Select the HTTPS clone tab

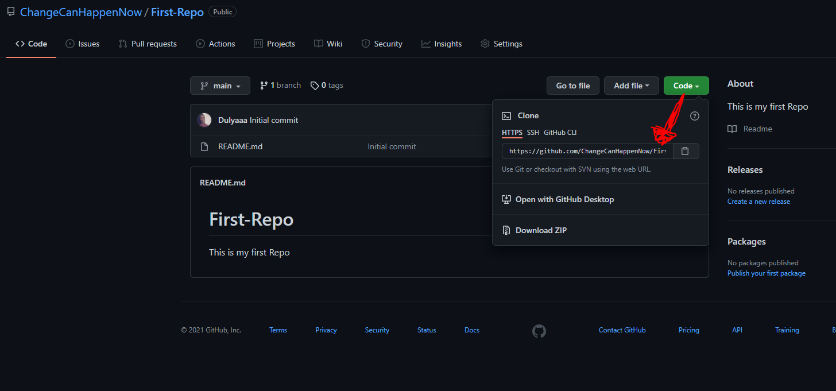pyautogui.click(x=512, y=133)
